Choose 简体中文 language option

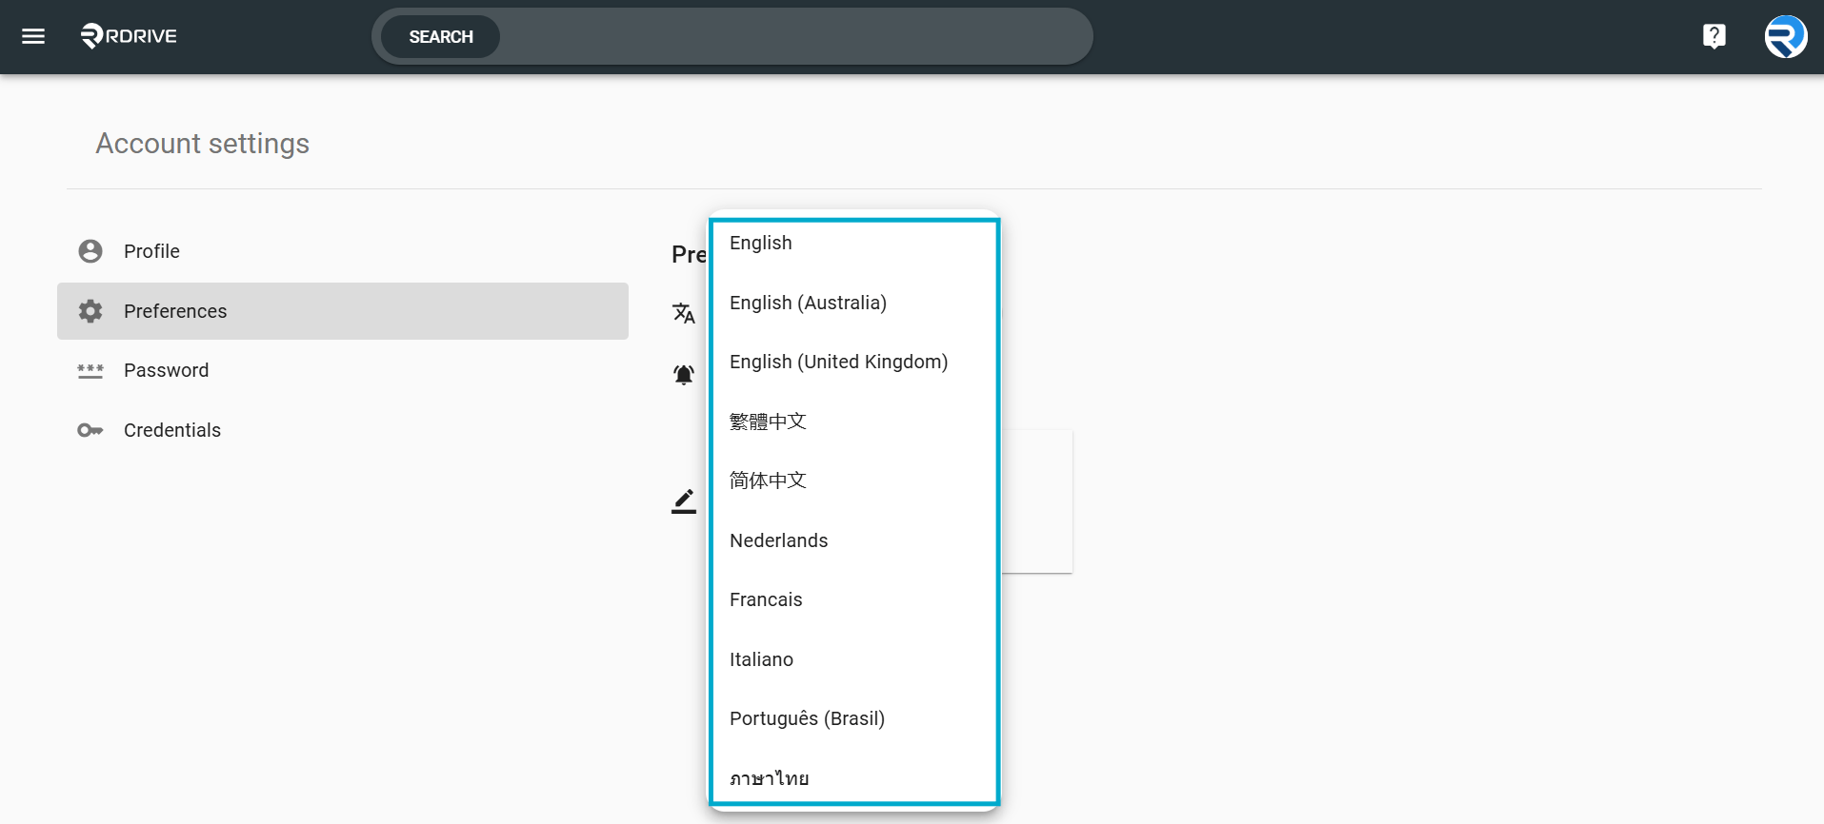pyautogui.click(x=854, y=481)
